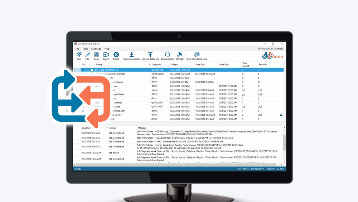This screenshot has height=202, width=358.
Task: Click the log panel scroll down arrow
Action: pos(284,161)
